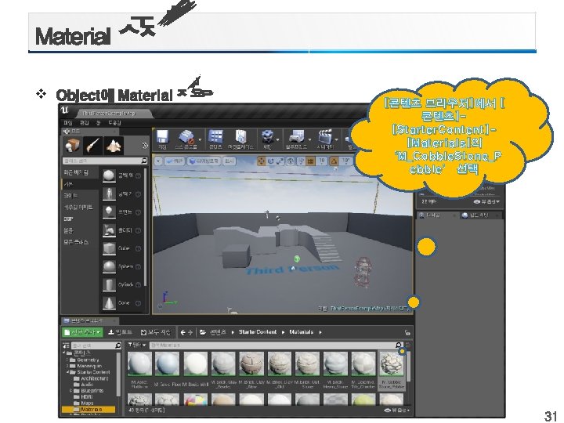
Task: Click the Save (저장) toolbar icon
Action: (x=162, y=137)
